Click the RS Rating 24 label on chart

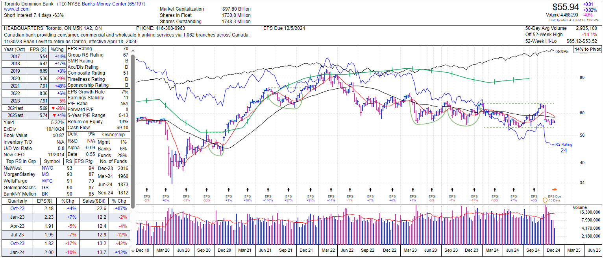(x=564, y=147)
